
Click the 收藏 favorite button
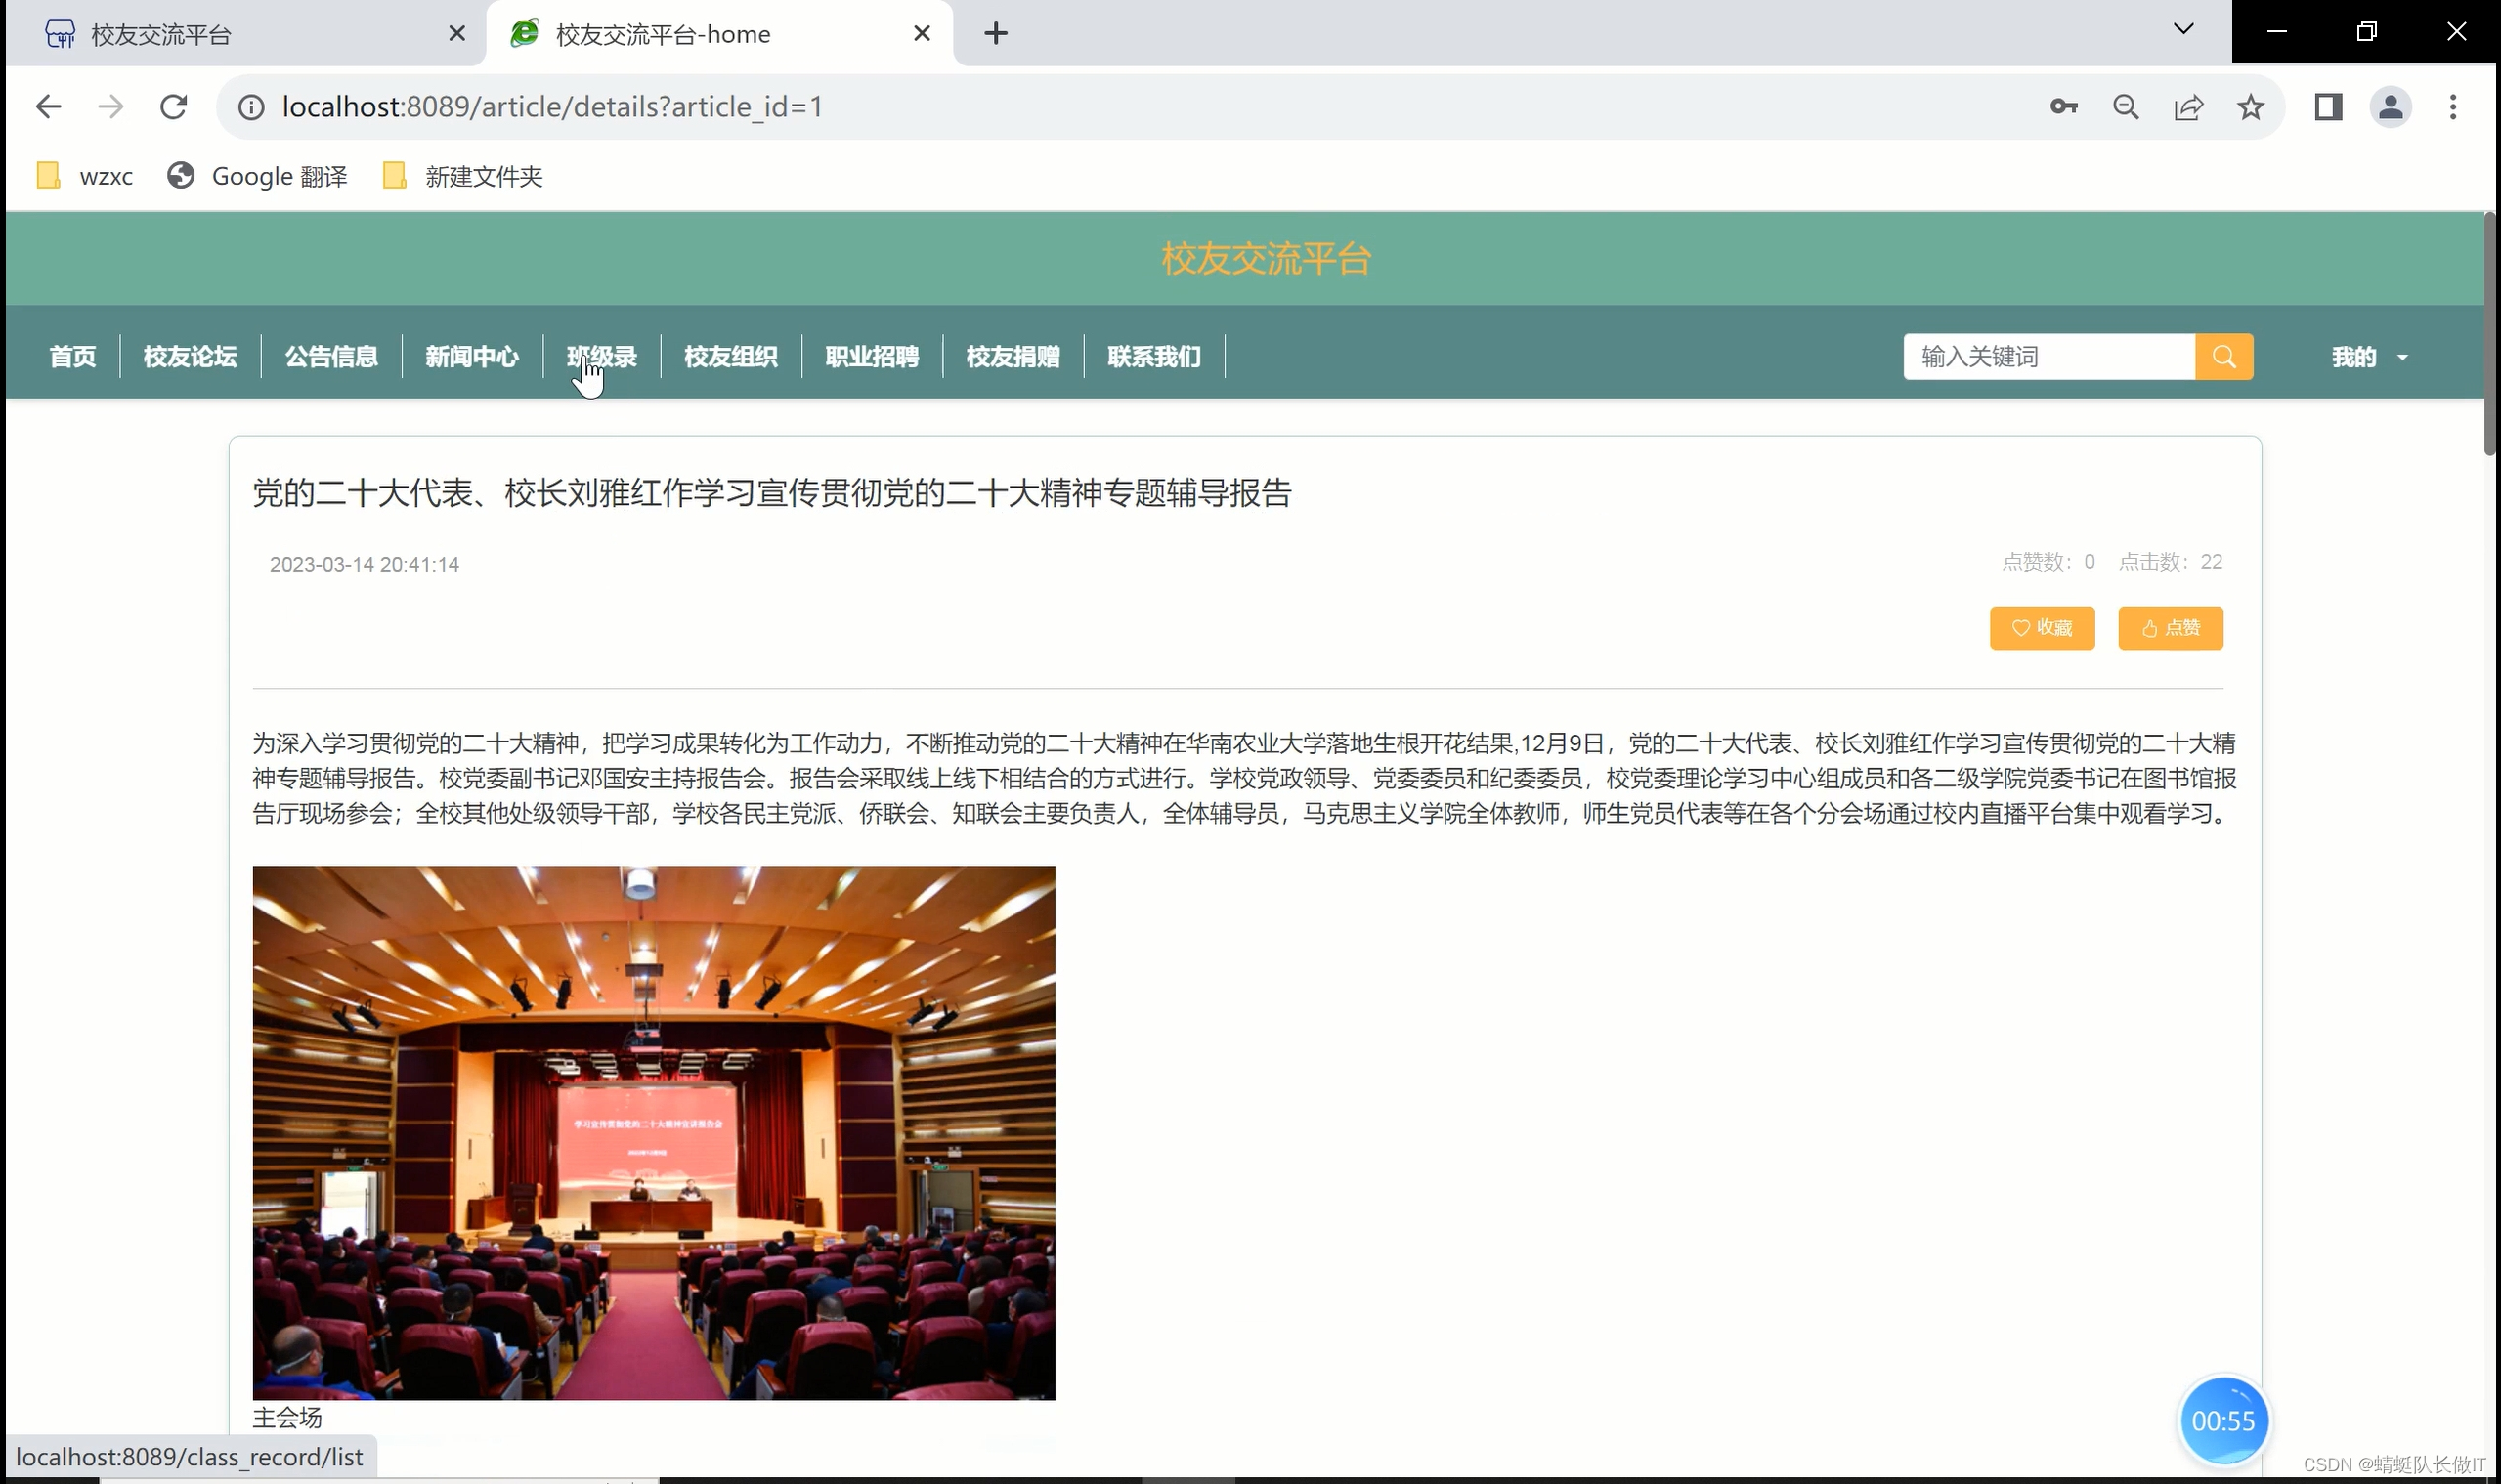pyautogui.click(x=2041, y=628)
